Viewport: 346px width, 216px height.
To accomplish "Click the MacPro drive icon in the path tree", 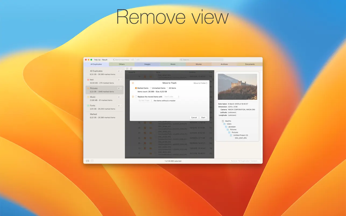I will click(x=223, y=121).
